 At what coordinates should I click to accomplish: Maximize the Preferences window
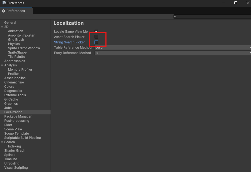(x=236, y=3)
